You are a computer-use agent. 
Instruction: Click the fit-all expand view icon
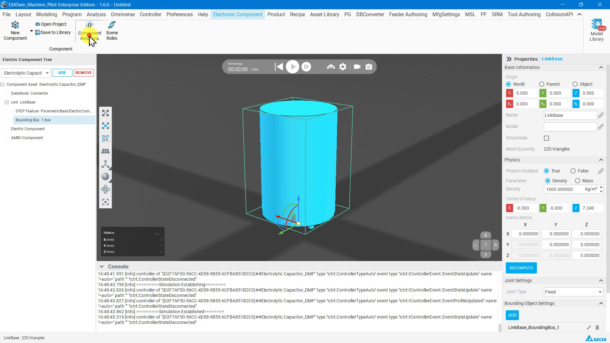click(x=105, y=113)
